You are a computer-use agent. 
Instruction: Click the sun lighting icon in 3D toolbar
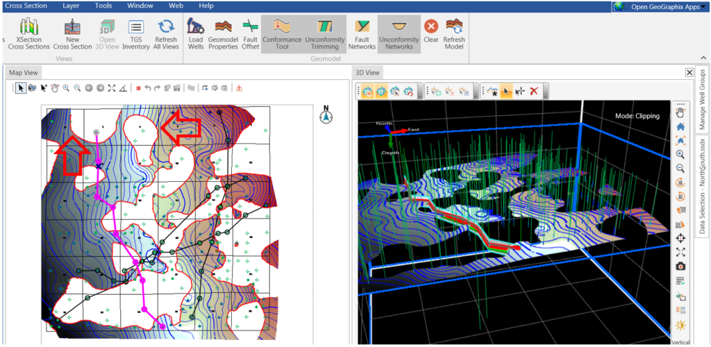pyautogui.click(x=680, y=325)
